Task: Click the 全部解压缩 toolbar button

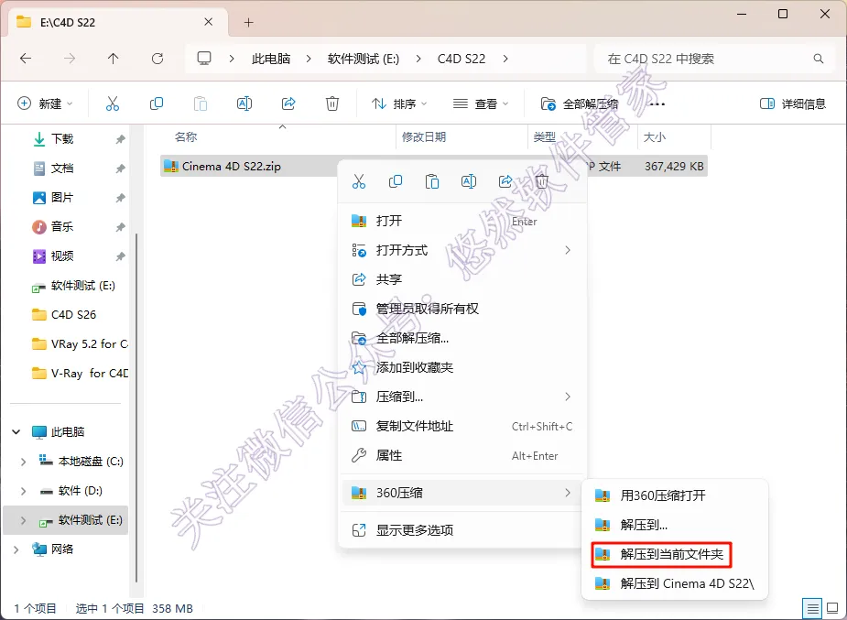Action: point(580,103)
